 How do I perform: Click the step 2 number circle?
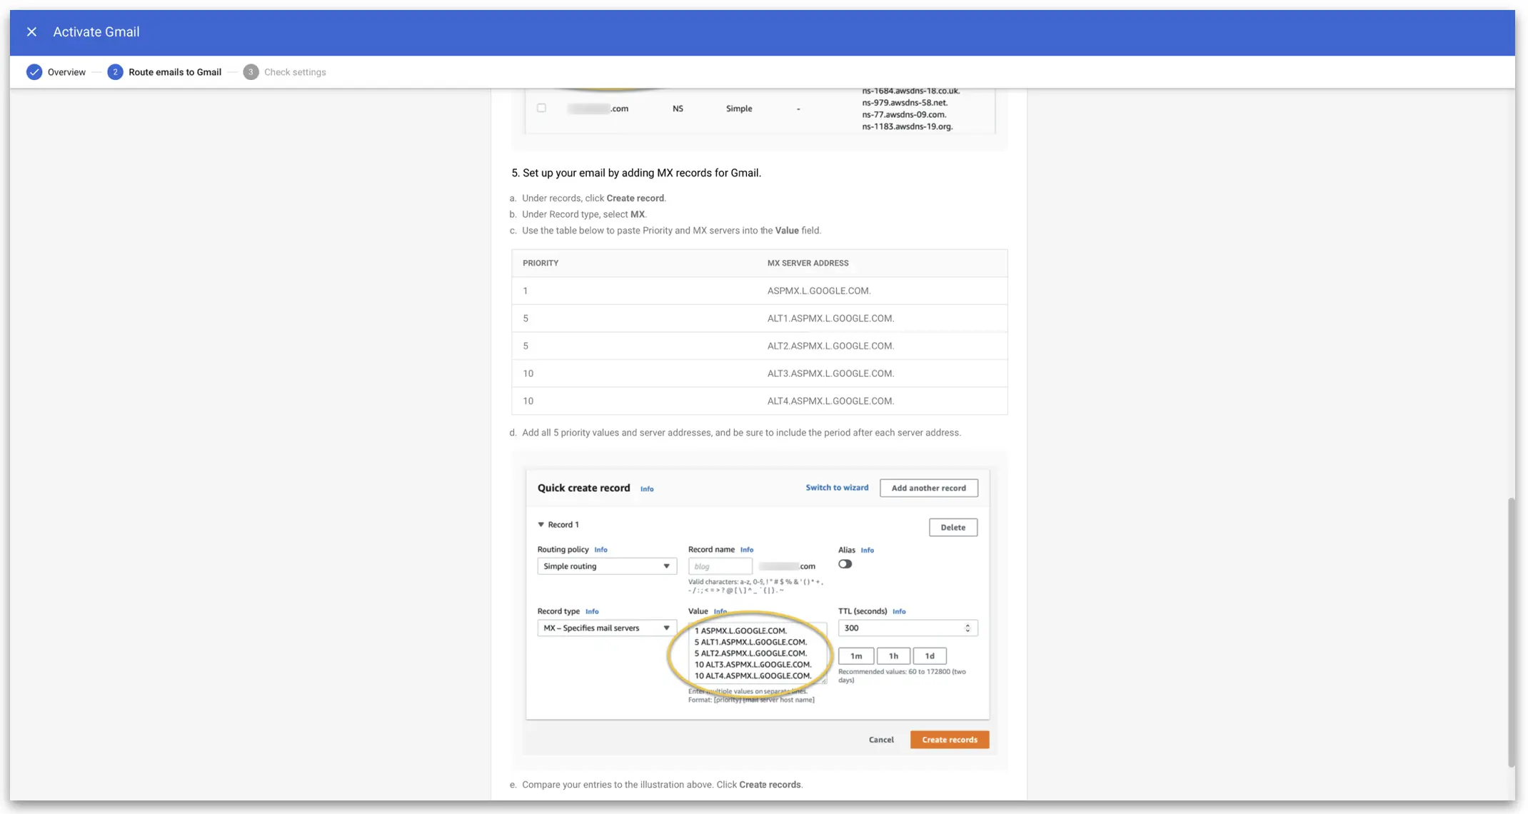pyautogui.click(x=115, y=72)
